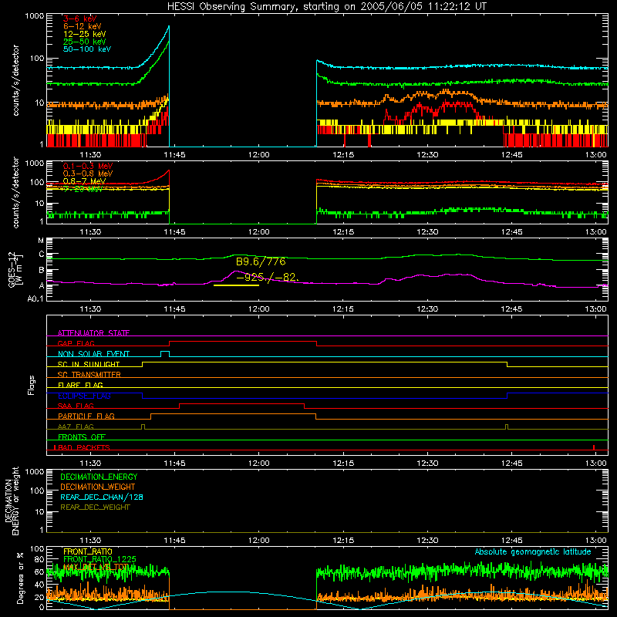The width and height of the screenshot is (617, 617).
Task: Click the 'HESSI Observing Summary' plot title
Action: (327, 6)
